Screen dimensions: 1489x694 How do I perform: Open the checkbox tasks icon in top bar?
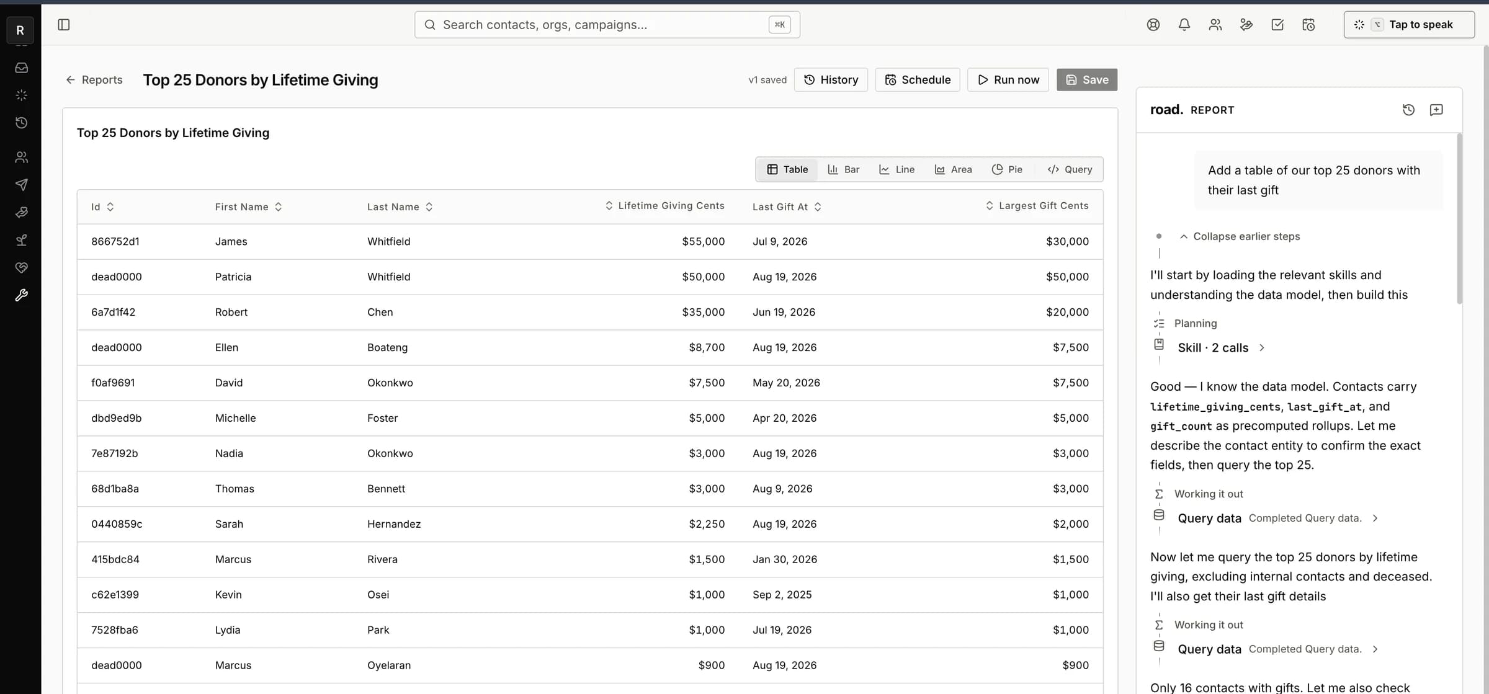click(x=1277, y=25)
